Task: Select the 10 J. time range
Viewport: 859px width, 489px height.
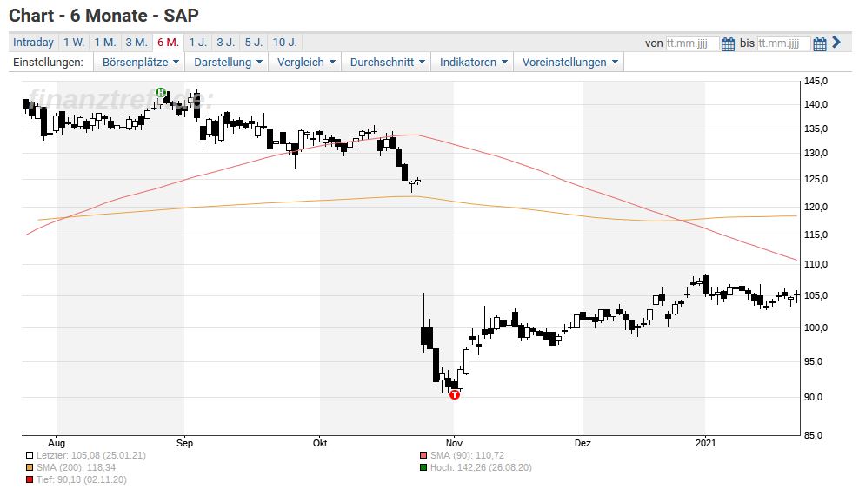Action: (285, 42)
